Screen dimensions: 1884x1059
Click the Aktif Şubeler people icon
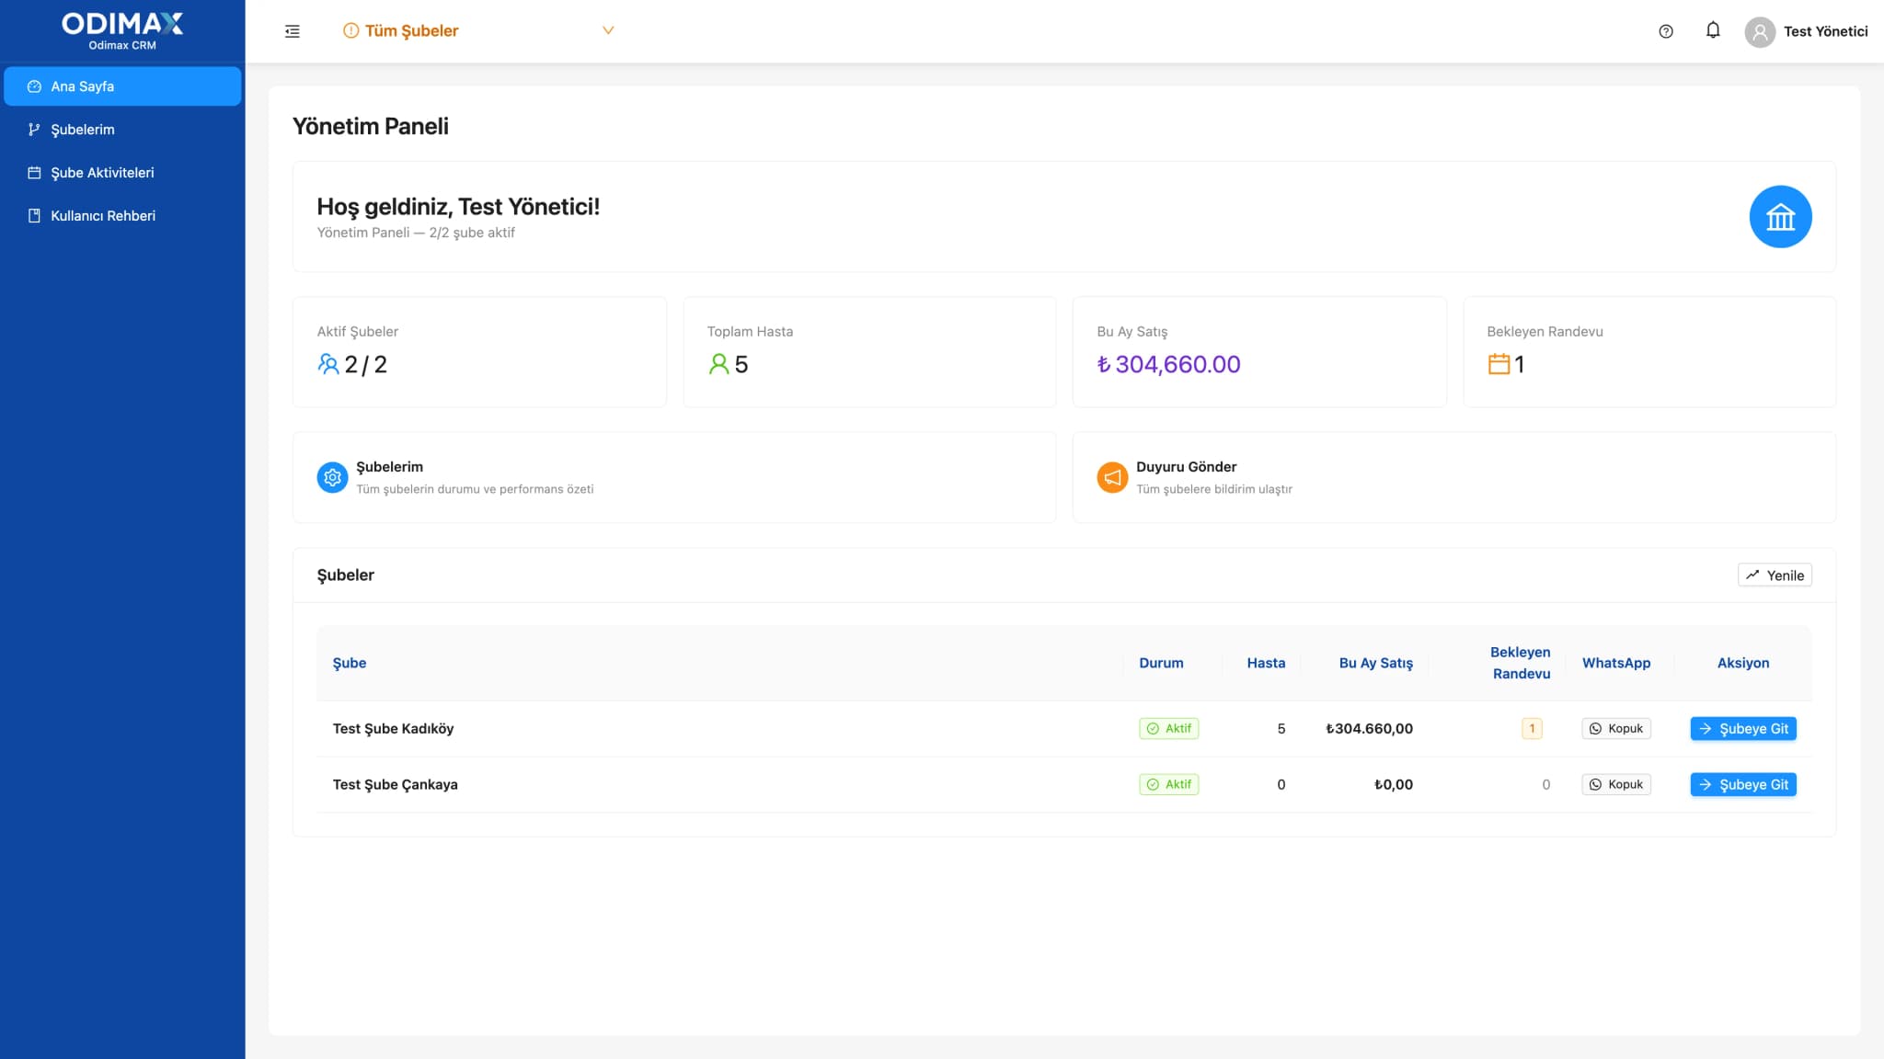point(328,364)
